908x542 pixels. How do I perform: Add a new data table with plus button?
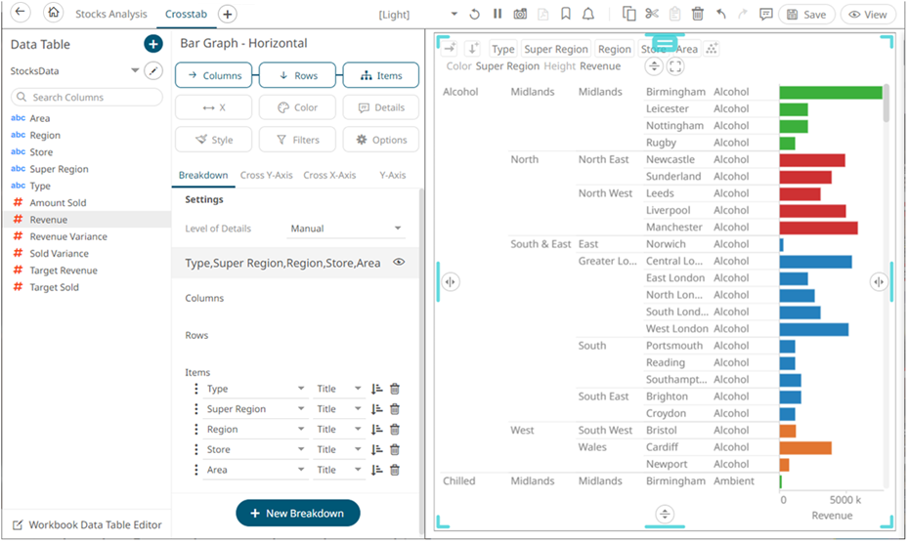click(152, 44)
